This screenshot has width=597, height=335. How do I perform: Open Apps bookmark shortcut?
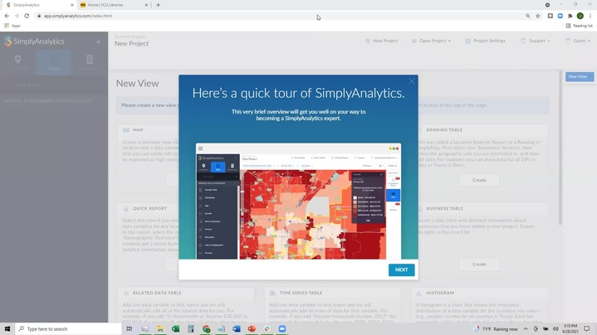(12, 26)
